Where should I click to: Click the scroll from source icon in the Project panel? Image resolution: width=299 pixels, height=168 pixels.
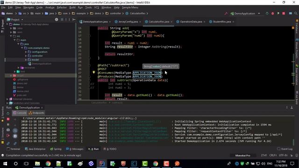point(57,20)
